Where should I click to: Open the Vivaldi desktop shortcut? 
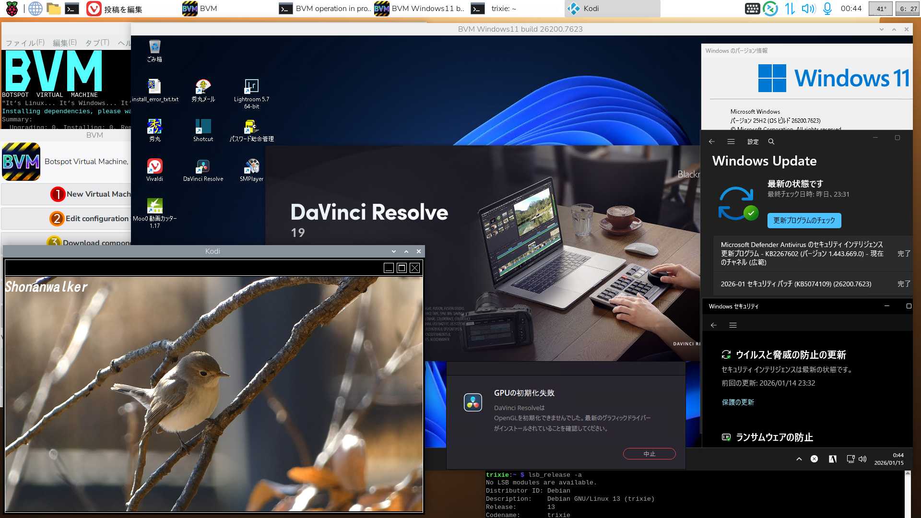coord(154,167)
